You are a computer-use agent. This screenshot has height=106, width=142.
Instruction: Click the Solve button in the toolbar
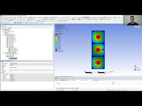point(26,17)
